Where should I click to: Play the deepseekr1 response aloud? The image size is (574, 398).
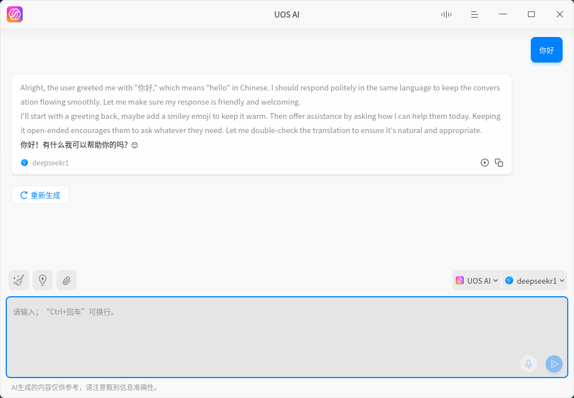[485, 163]
